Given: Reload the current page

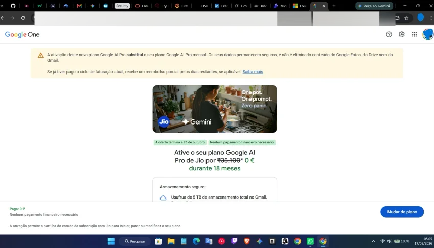Looking at the screenshot, I should point(23,18).
